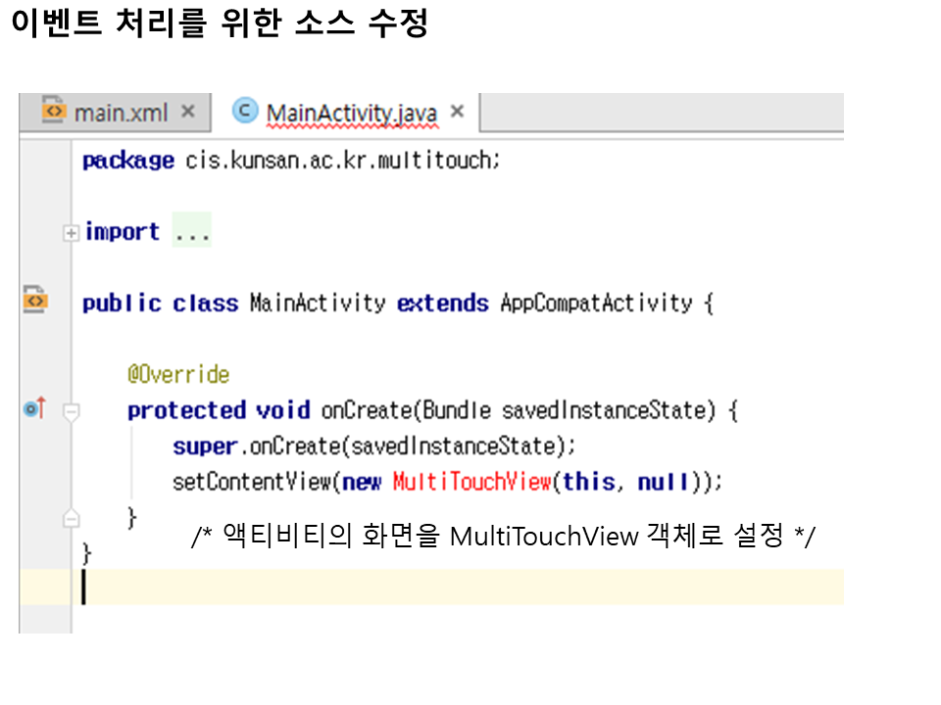This screenshot has height=705, width=941.
Task: Select the MainActivity.java tab
Action: pyautogui.click(x=351, y=114)
